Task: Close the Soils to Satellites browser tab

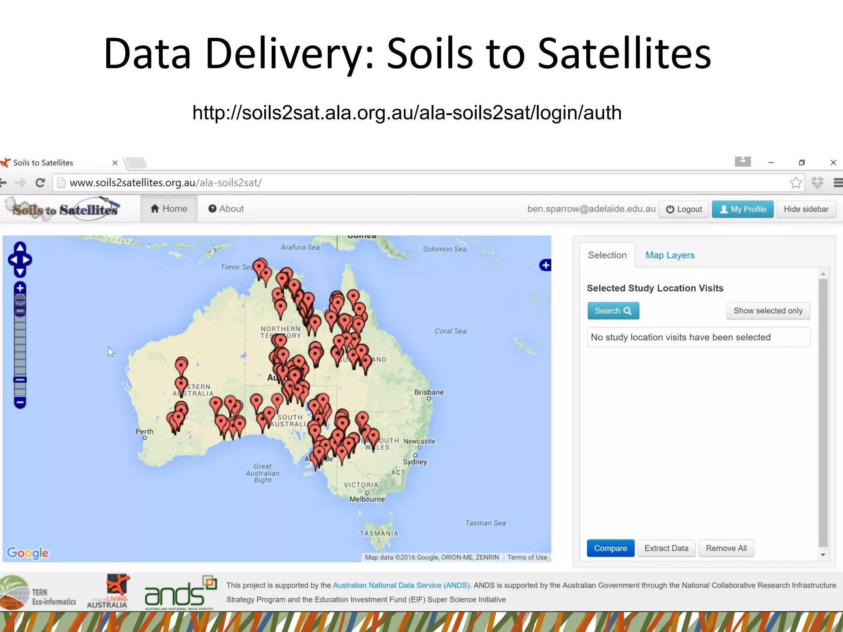Action: click(x=115, y=163)
